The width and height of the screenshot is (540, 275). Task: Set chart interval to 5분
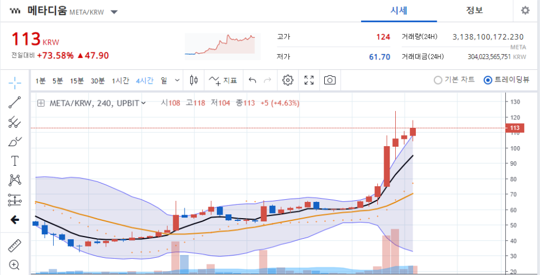tap(58, 81)
